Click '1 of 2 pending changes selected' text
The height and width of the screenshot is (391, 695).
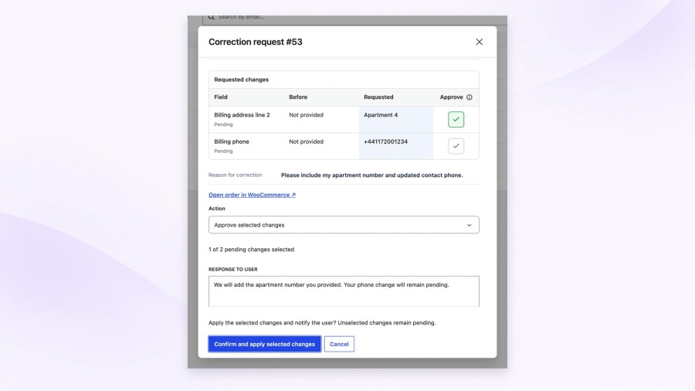click(x=251, y=249)
